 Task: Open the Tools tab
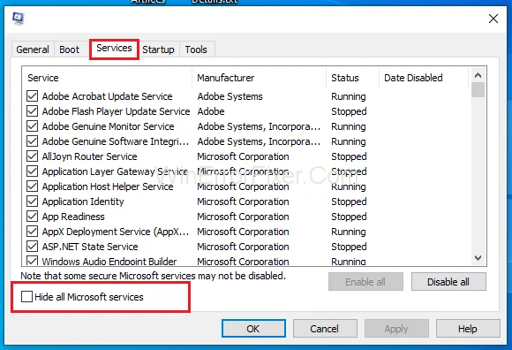pyautogui.click(x=196, y=49)
